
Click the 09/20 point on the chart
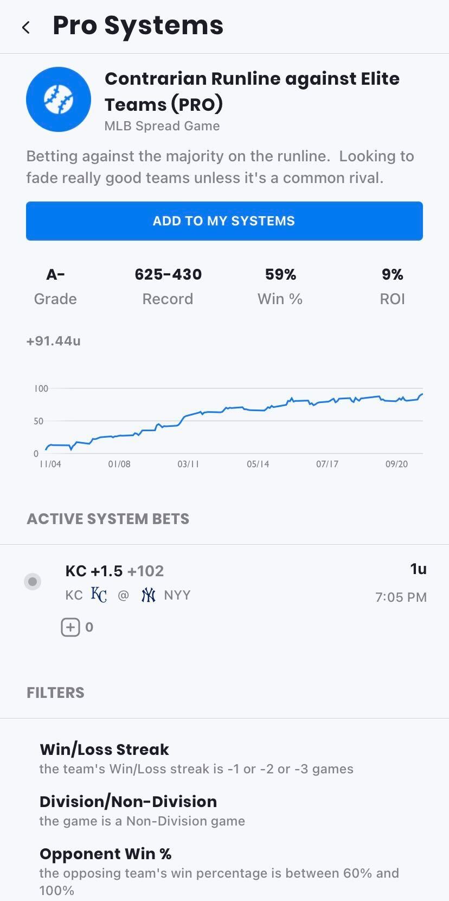[396, 464]
